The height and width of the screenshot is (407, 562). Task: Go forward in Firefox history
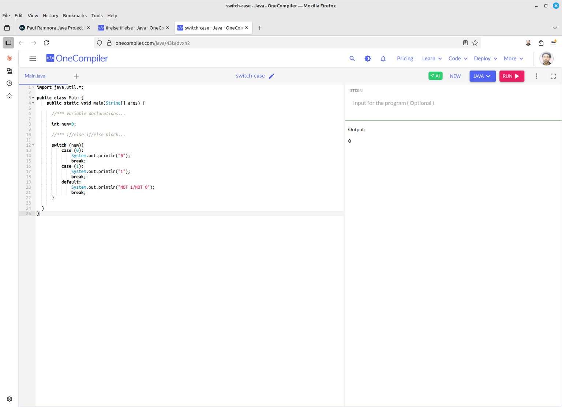[34, 43]
